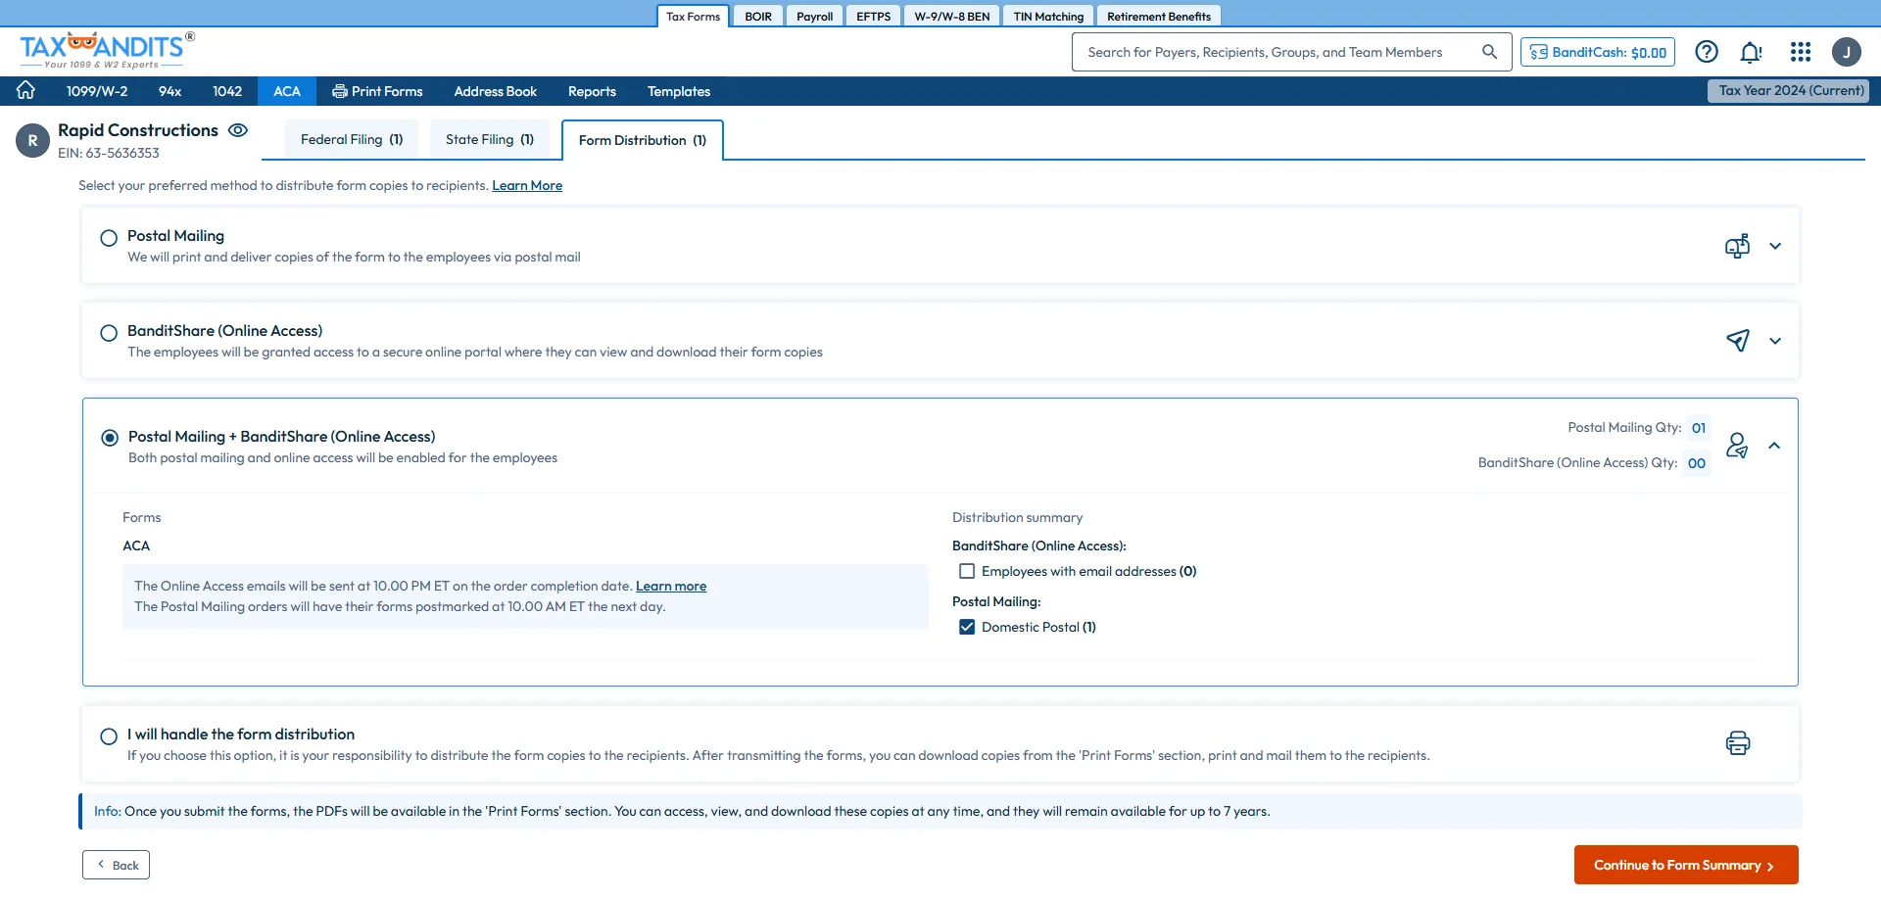
Task: Switch to the Federal Filing tab
Action: tap(352, 139)
